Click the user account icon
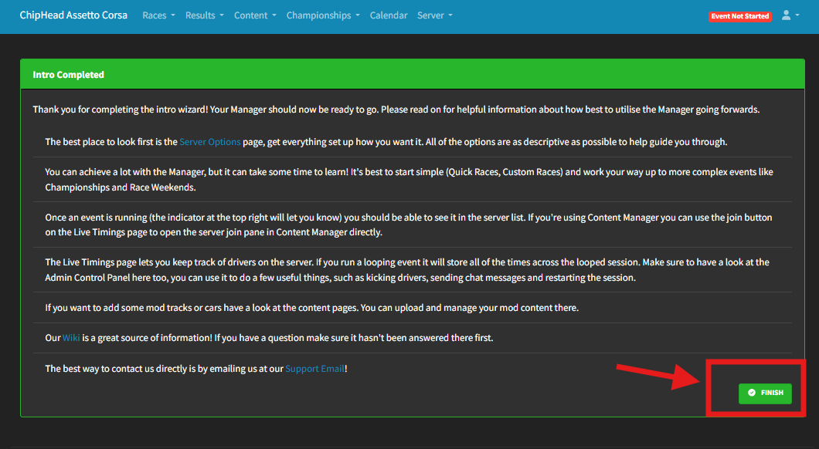The height and width of the screenshot is (449, 819). (x=789, y=15)
